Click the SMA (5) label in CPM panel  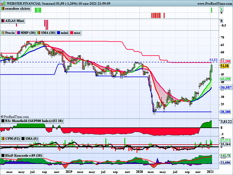pyautogui.click(x=31, y=139)
